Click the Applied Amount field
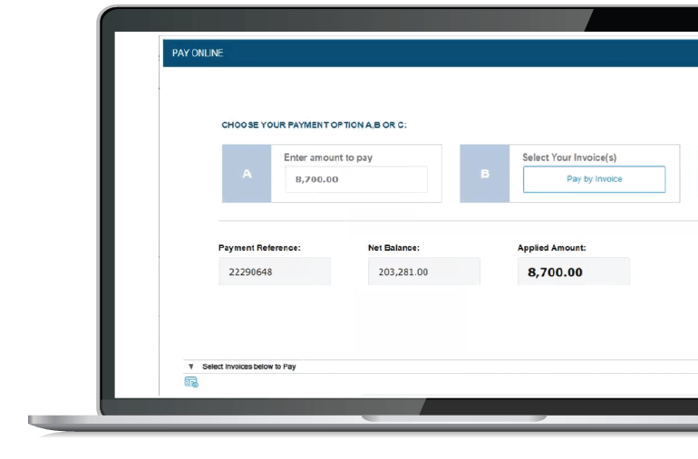698x459 pixels. point(573,272)
